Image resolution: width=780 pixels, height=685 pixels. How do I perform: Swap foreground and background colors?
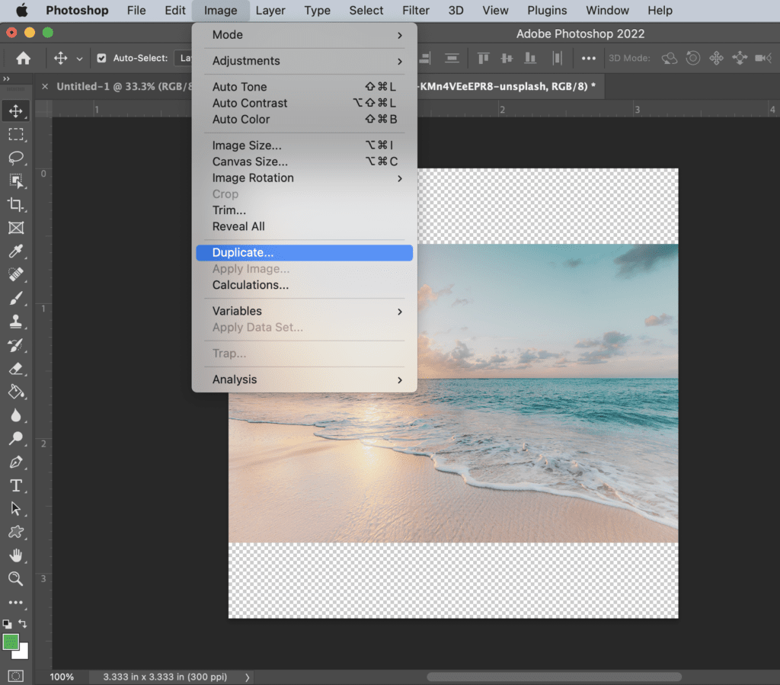pos(23,623)
